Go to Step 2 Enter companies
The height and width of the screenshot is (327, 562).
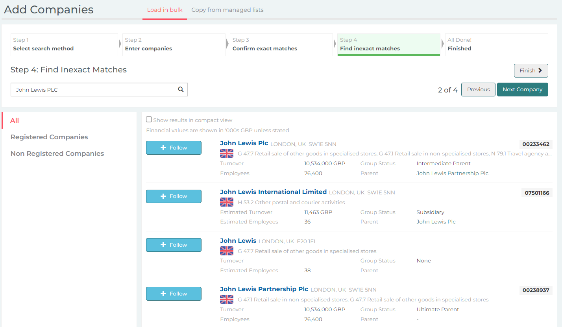pos(174,44)
